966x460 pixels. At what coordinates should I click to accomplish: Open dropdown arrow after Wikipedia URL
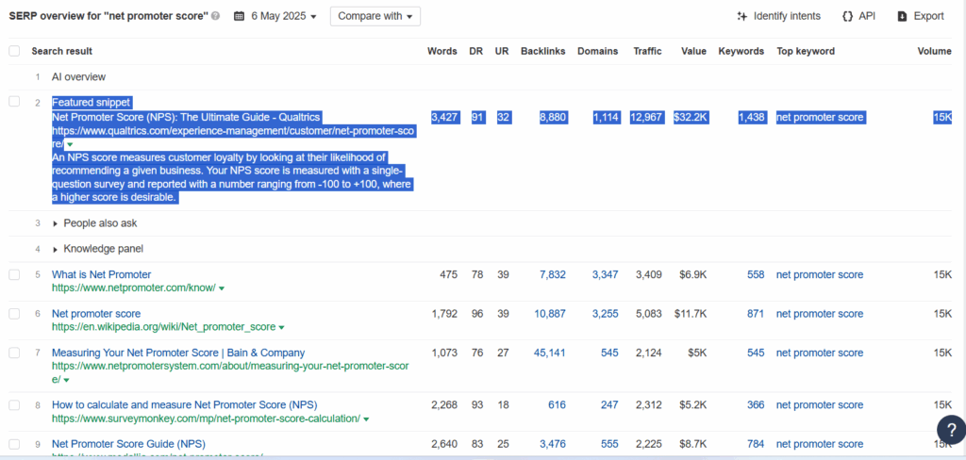[x=281, y=328]
